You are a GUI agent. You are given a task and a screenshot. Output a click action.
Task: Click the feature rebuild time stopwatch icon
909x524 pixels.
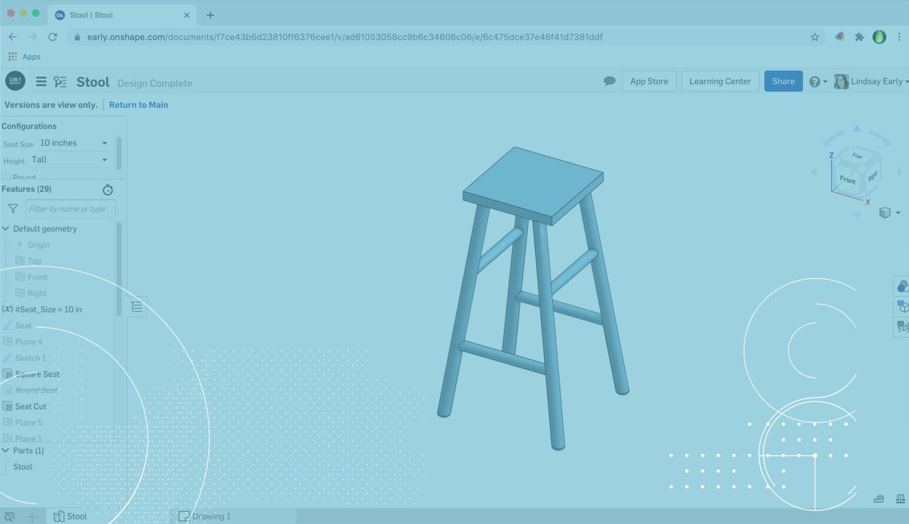tap(107, 190)
